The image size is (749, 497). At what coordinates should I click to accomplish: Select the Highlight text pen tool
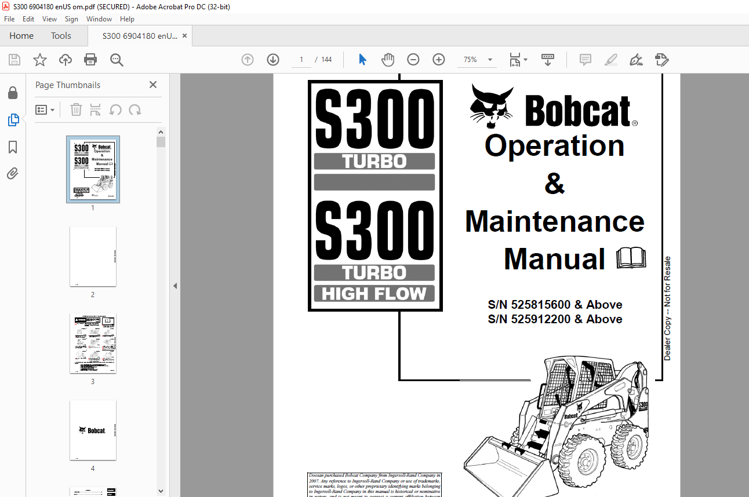(x=611, y=60)
